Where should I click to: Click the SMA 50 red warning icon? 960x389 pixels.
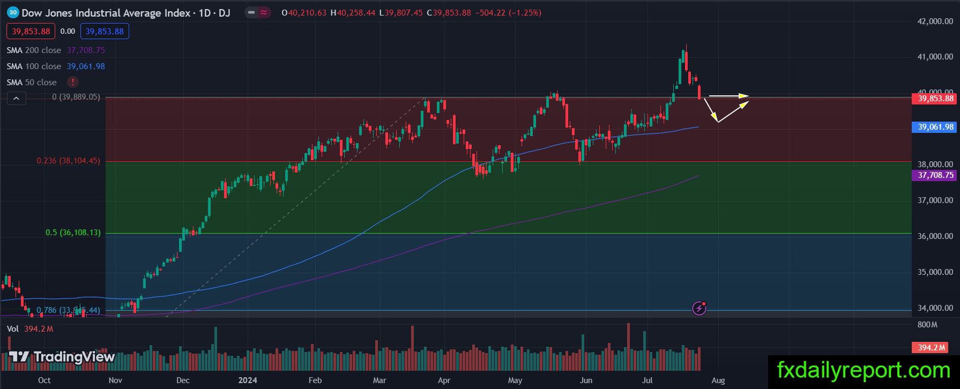tap(72, 82)
